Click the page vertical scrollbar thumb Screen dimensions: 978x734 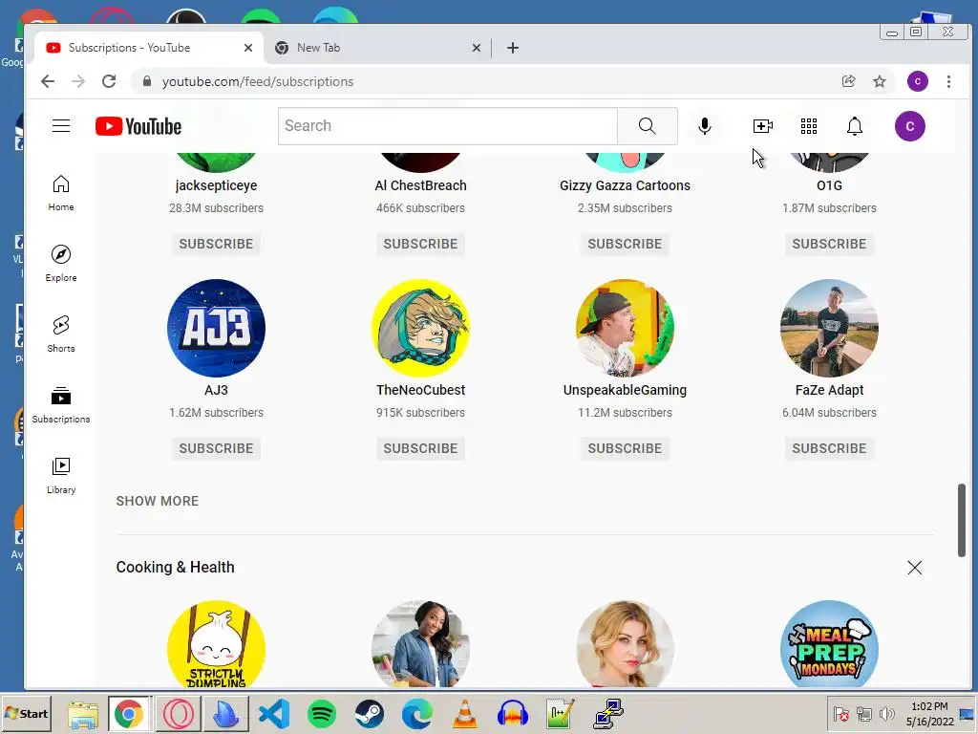[x=962, y=519]
